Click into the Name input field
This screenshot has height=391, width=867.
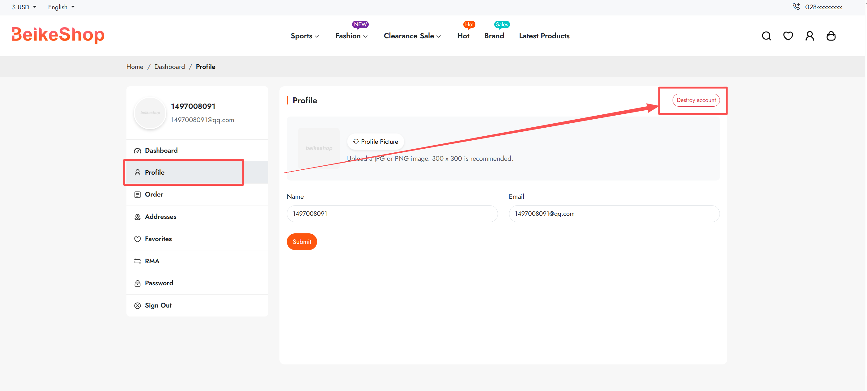(x=392, y=214)
